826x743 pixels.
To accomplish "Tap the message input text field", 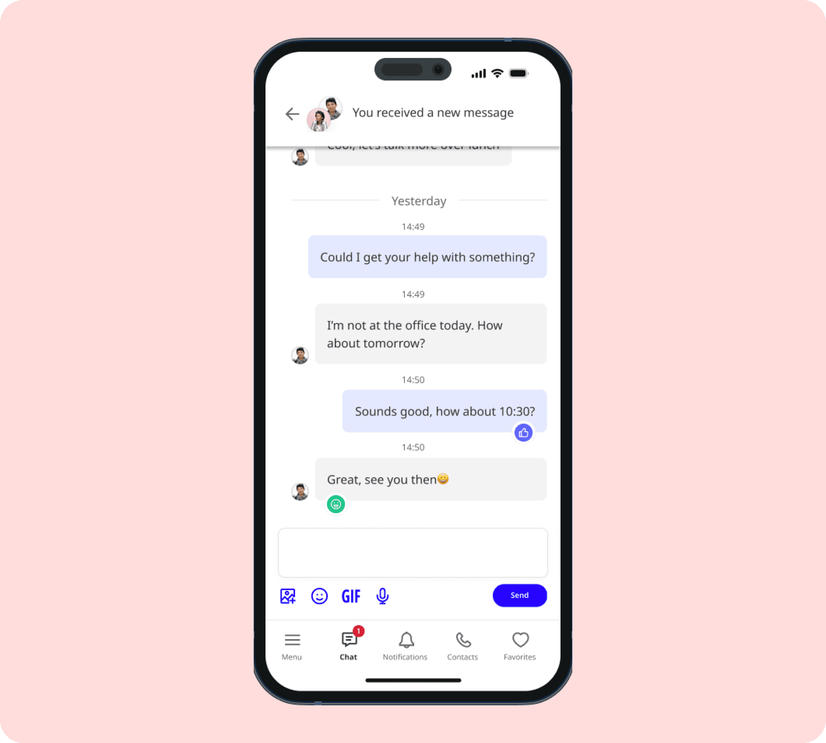I will tap(413, 552).
